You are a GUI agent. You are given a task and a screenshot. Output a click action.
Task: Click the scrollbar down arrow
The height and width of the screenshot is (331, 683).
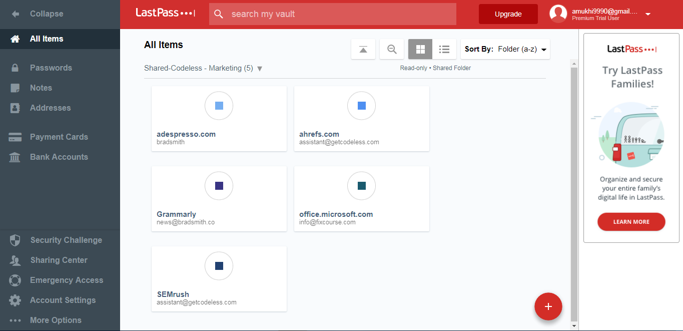(574, 326)
